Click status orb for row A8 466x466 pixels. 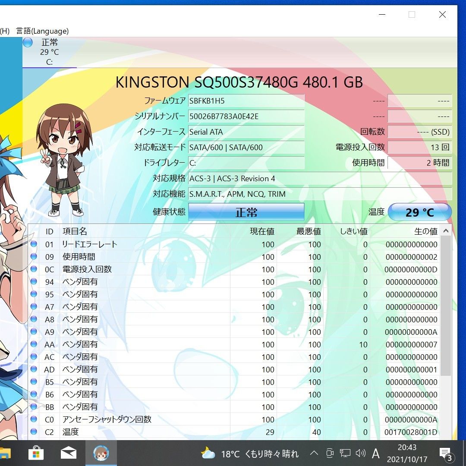[x=34, y=319]
